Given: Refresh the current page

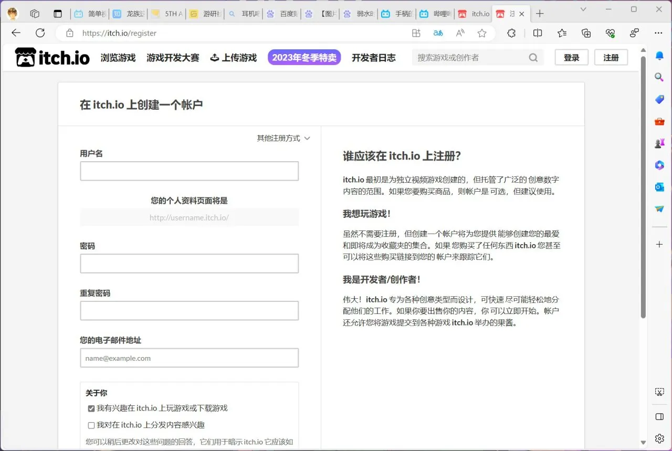Looking at the screenshot, I should coord(40,33).
